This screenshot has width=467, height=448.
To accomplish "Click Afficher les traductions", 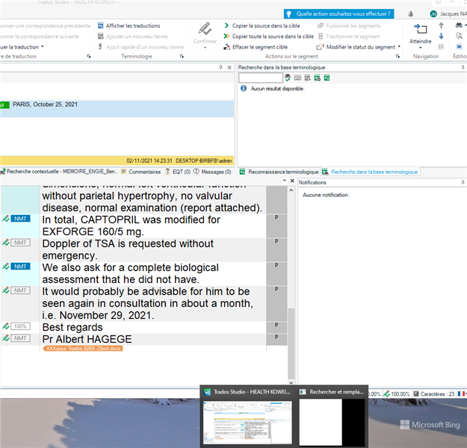I will pos(129,26).
